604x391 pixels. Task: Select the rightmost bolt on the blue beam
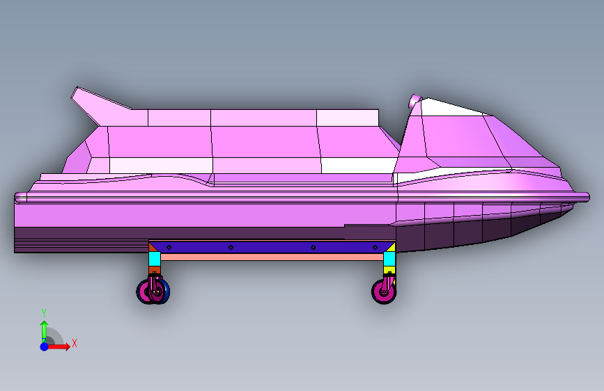point(375,248)
